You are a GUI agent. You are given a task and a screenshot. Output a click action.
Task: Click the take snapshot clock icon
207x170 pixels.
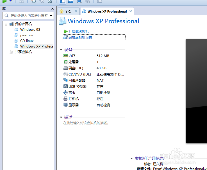(x=34, y=1)
